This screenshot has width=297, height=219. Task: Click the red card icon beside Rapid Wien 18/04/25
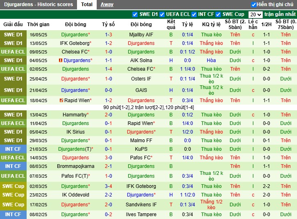[61, 101]
